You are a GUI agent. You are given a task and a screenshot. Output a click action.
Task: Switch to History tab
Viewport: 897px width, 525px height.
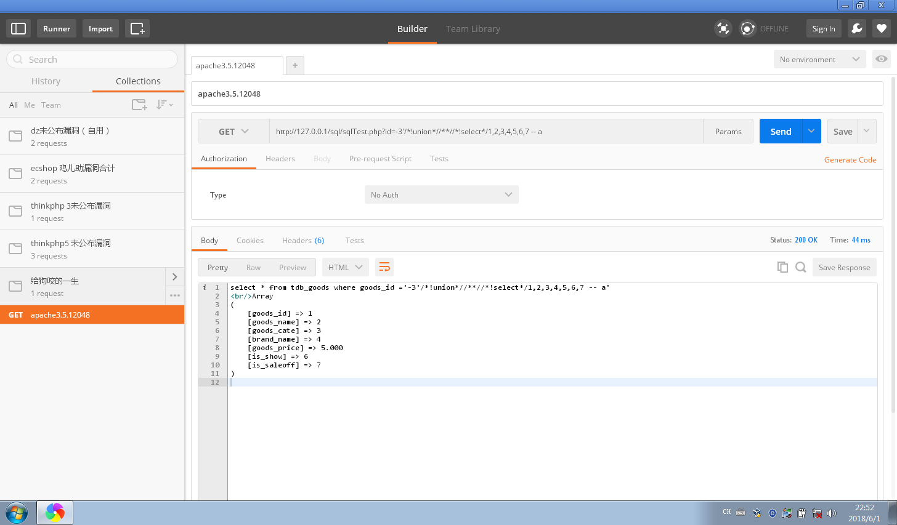46,81
